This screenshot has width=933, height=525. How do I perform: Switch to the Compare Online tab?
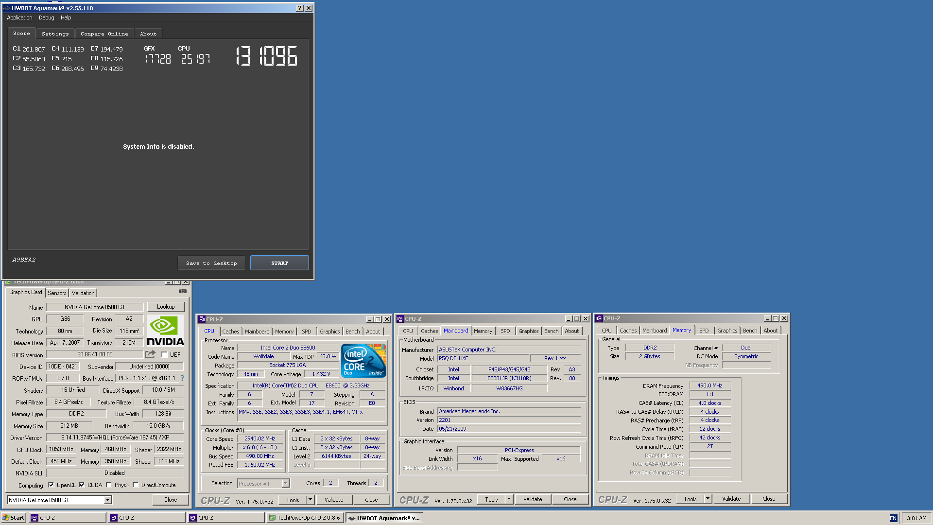pyautogui.click(x=104, y=34)
